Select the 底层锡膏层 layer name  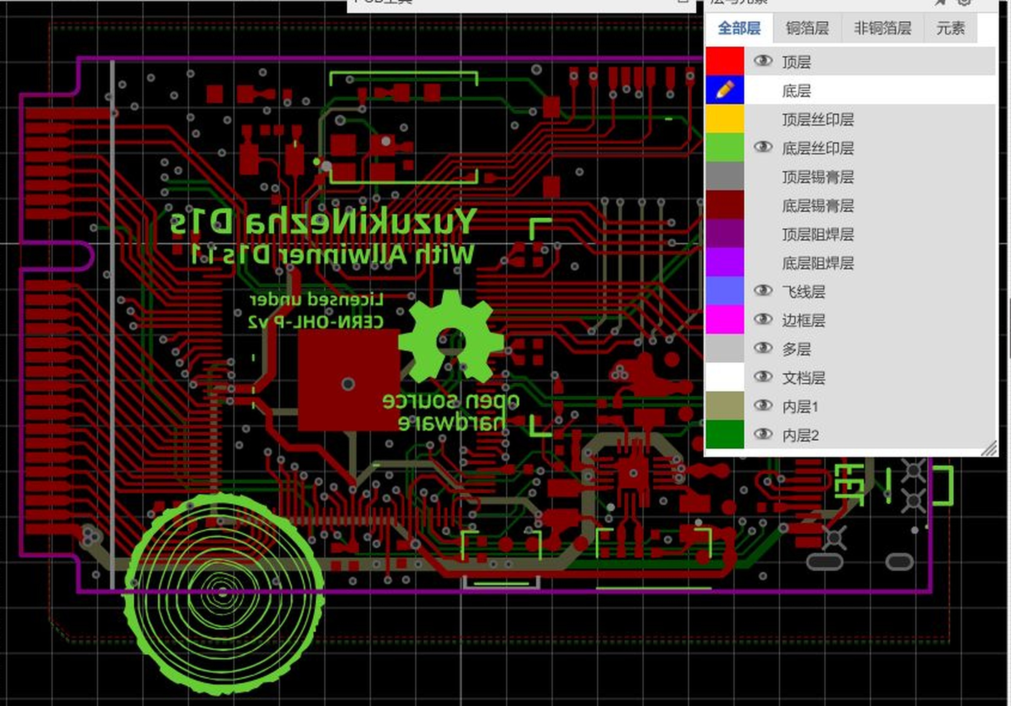tap(818, 205)
